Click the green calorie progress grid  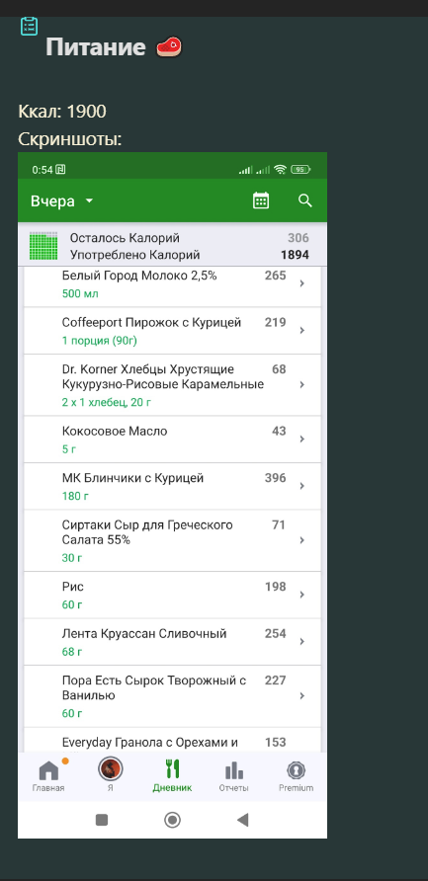(x=43, y=246)
